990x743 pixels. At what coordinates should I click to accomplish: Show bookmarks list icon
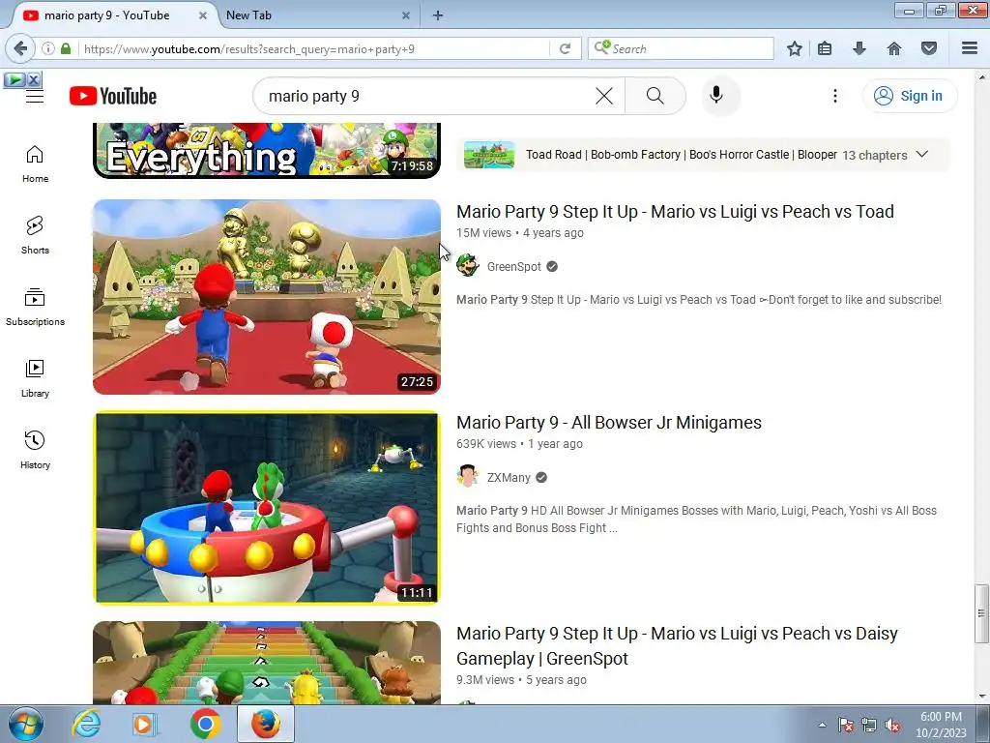[x=825, y=48]
